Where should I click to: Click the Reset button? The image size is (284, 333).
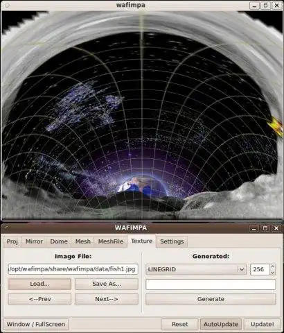coord(179,324)
